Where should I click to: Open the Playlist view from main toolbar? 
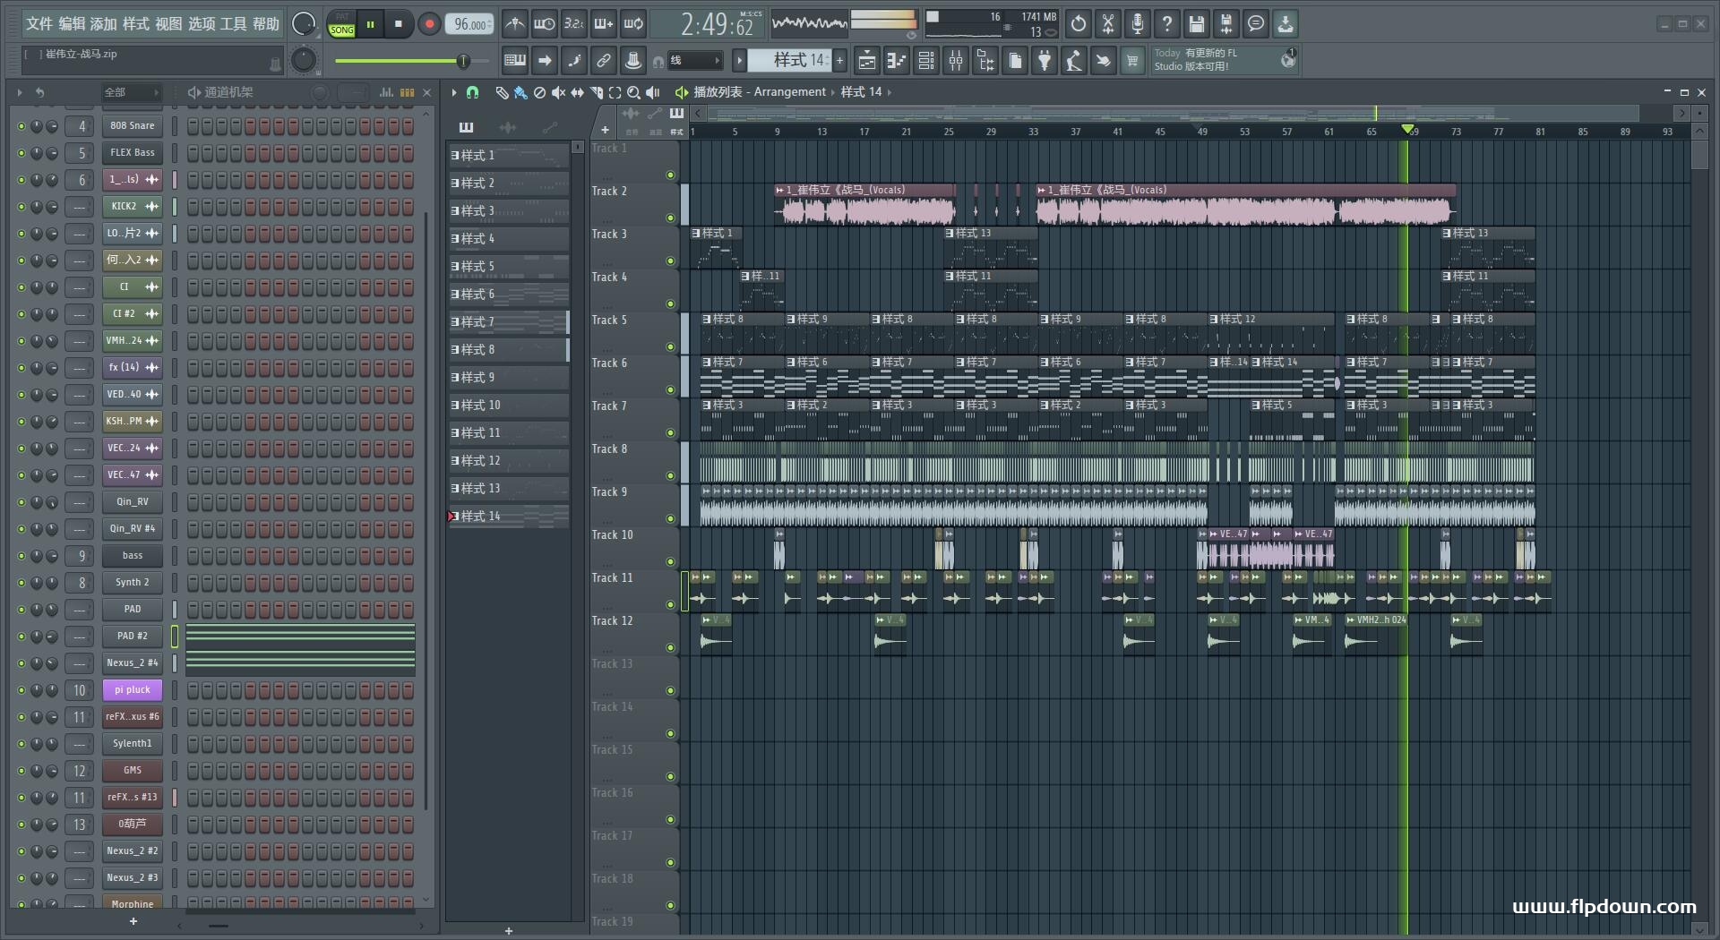(866, 61)
